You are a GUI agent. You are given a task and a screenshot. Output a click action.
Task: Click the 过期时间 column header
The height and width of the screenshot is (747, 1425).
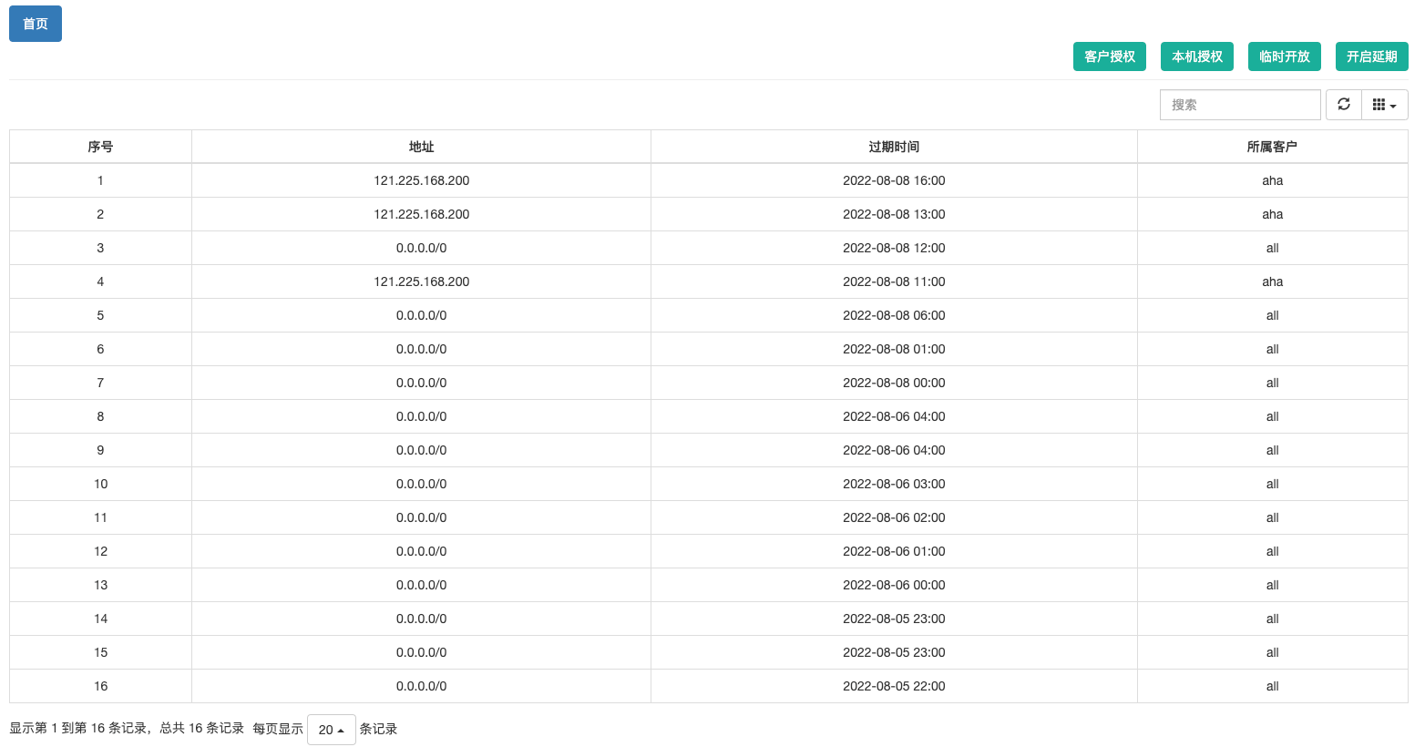(x=894, y=147)
